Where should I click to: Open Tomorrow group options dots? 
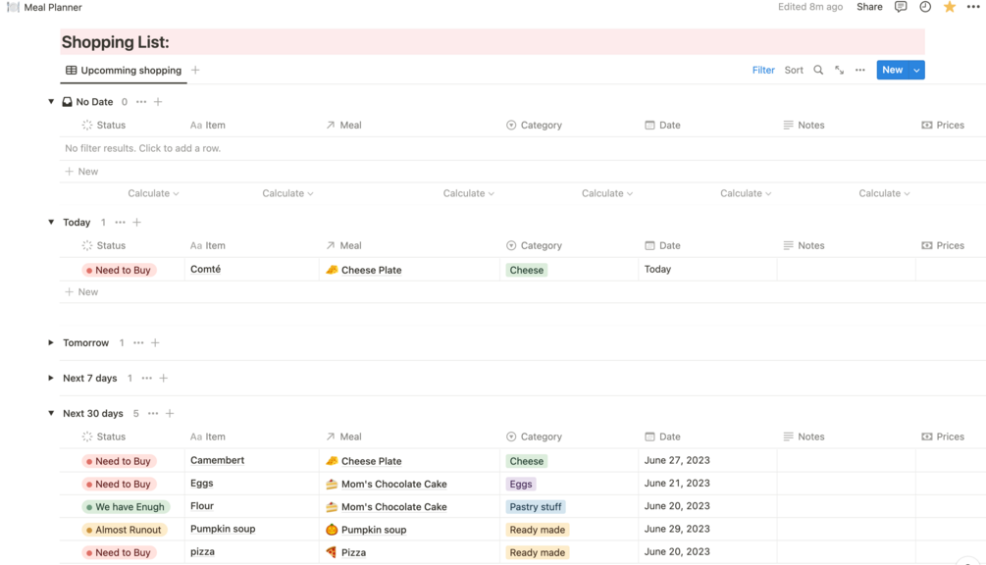[138, 343]
